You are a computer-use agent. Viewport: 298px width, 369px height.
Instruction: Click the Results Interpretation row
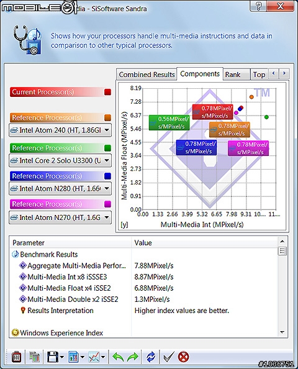pyautogui.click(x=143, y=311)
